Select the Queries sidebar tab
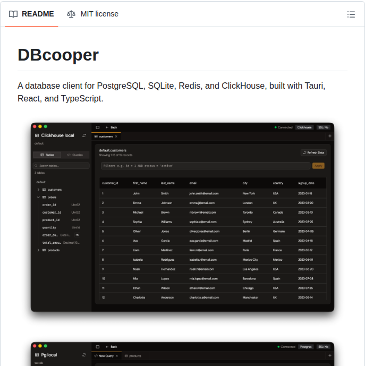Screen dimensions: 365x366 point(75,155)
